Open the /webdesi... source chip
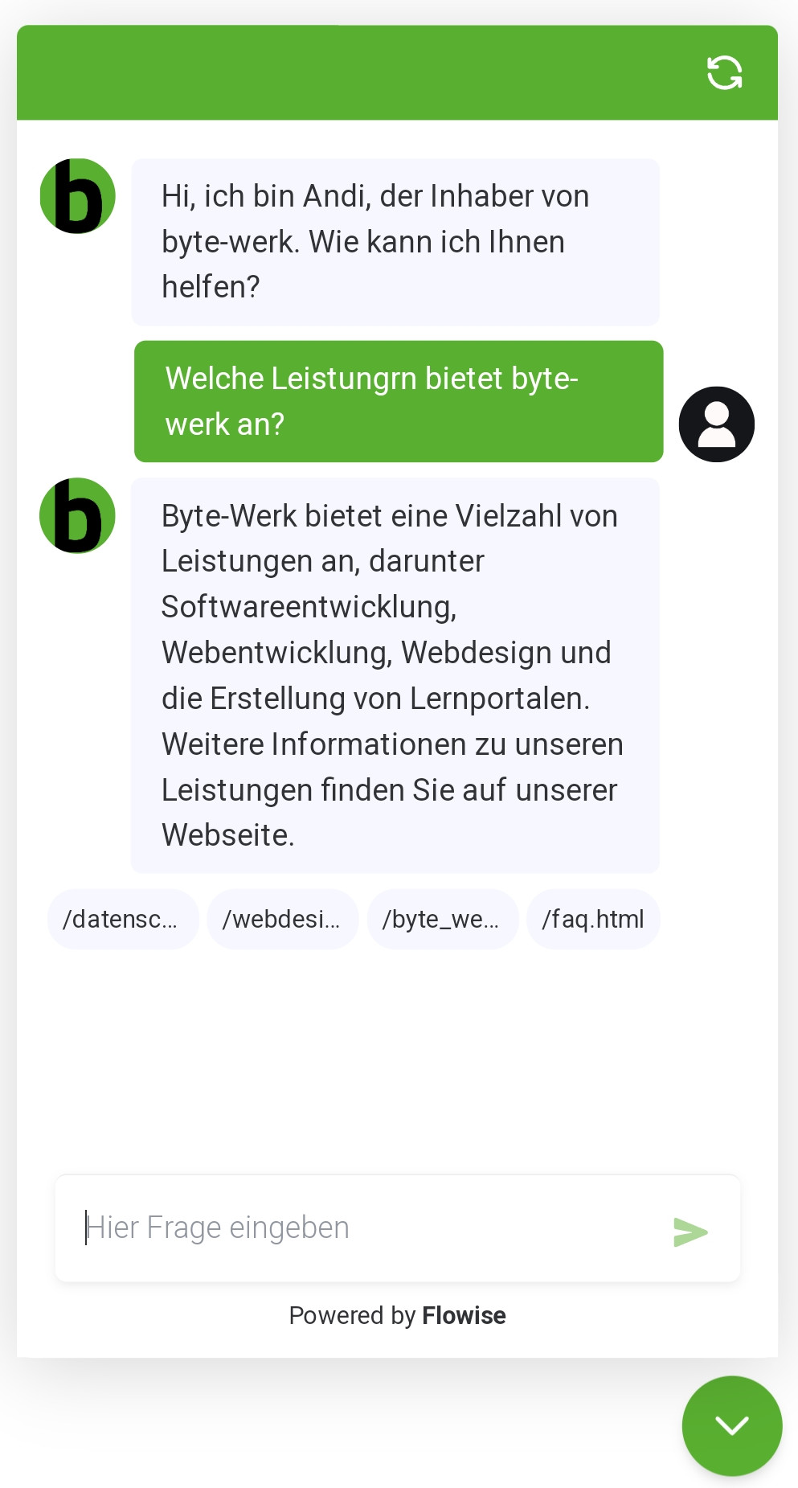798x1488 pixels. (282, 919)
